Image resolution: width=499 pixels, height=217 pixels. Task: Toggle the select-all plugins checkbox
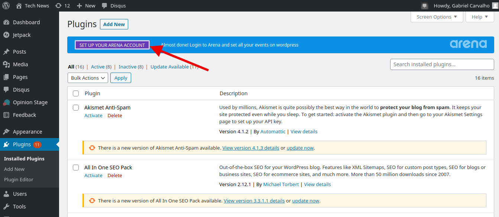(x=76, y=93)
